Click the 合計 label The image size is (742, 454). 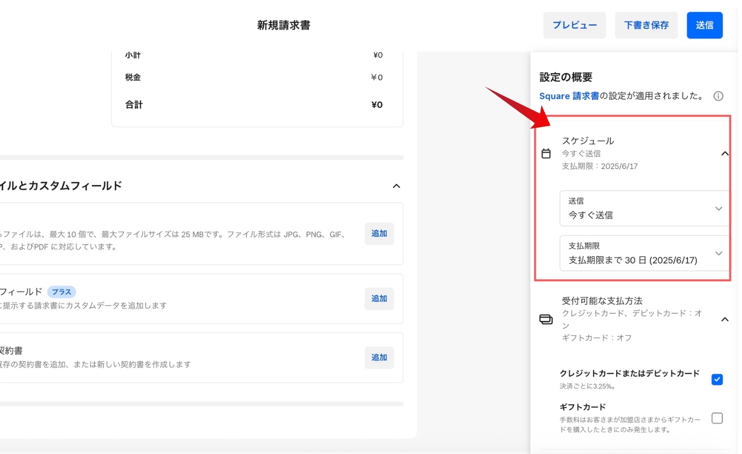pos(134,104)
